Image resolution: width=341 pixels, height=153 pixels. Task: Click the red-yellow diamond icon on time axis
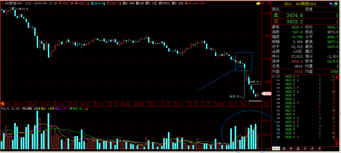tap(3, 104)
